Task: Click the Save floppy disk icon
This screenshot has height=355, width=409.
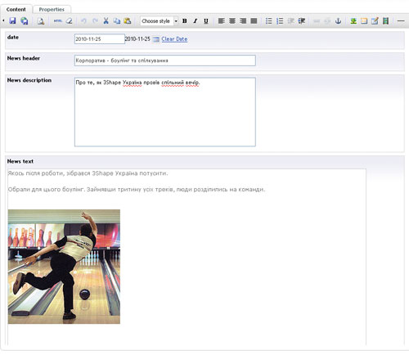Action: tap(12, 20)
